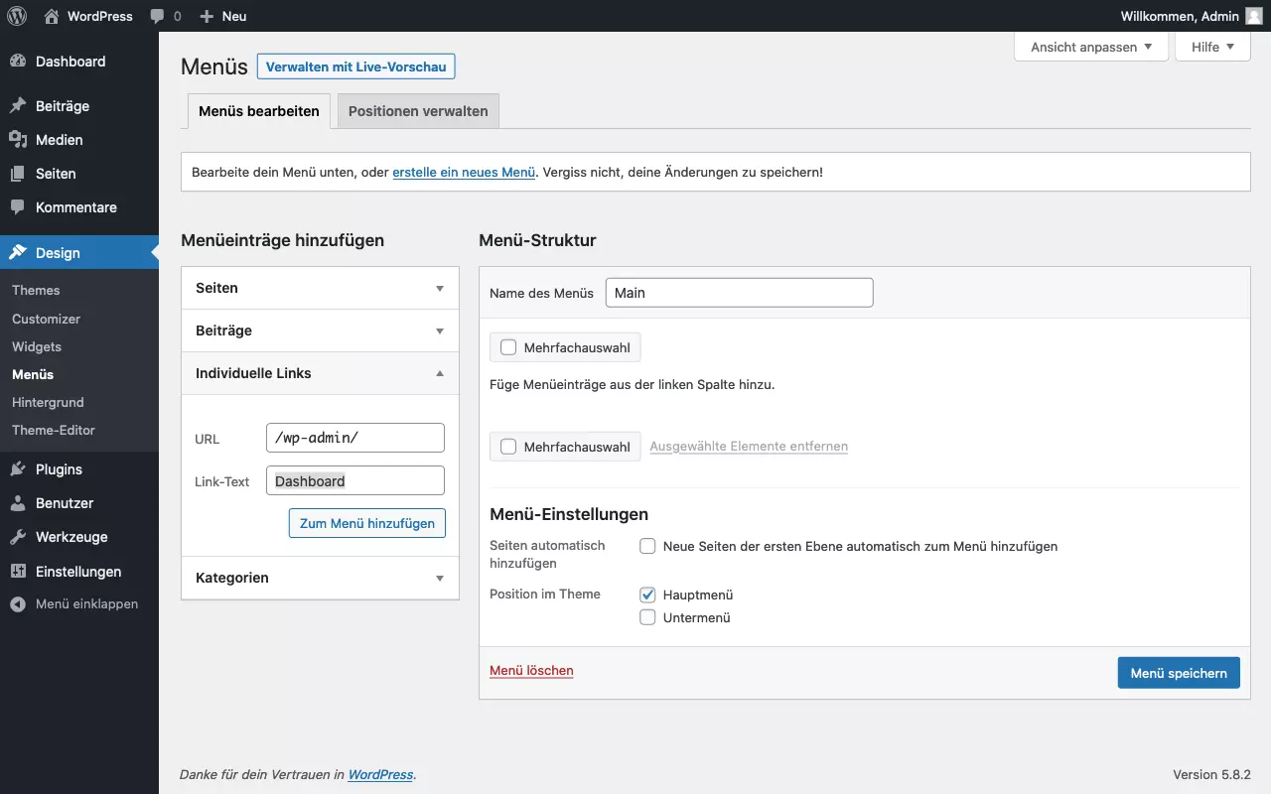Click the plus icon beside Neu
This screenshot has height=794, width=1271.
click(x=207, y=16)
